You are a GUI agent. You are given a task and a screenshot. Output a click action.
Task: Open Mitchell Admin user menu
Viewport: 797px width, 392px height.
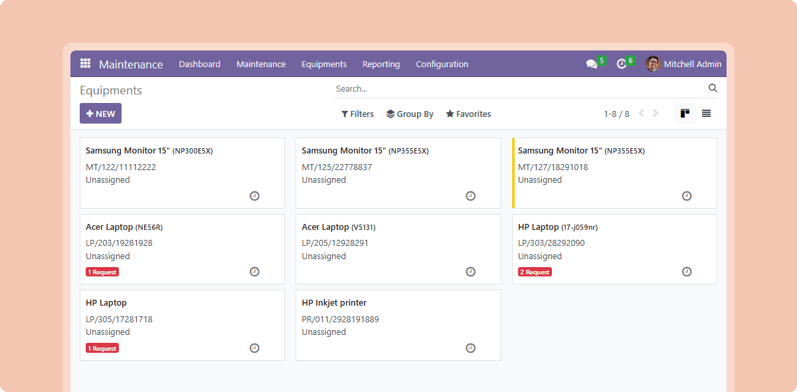(x=683, y=64)
